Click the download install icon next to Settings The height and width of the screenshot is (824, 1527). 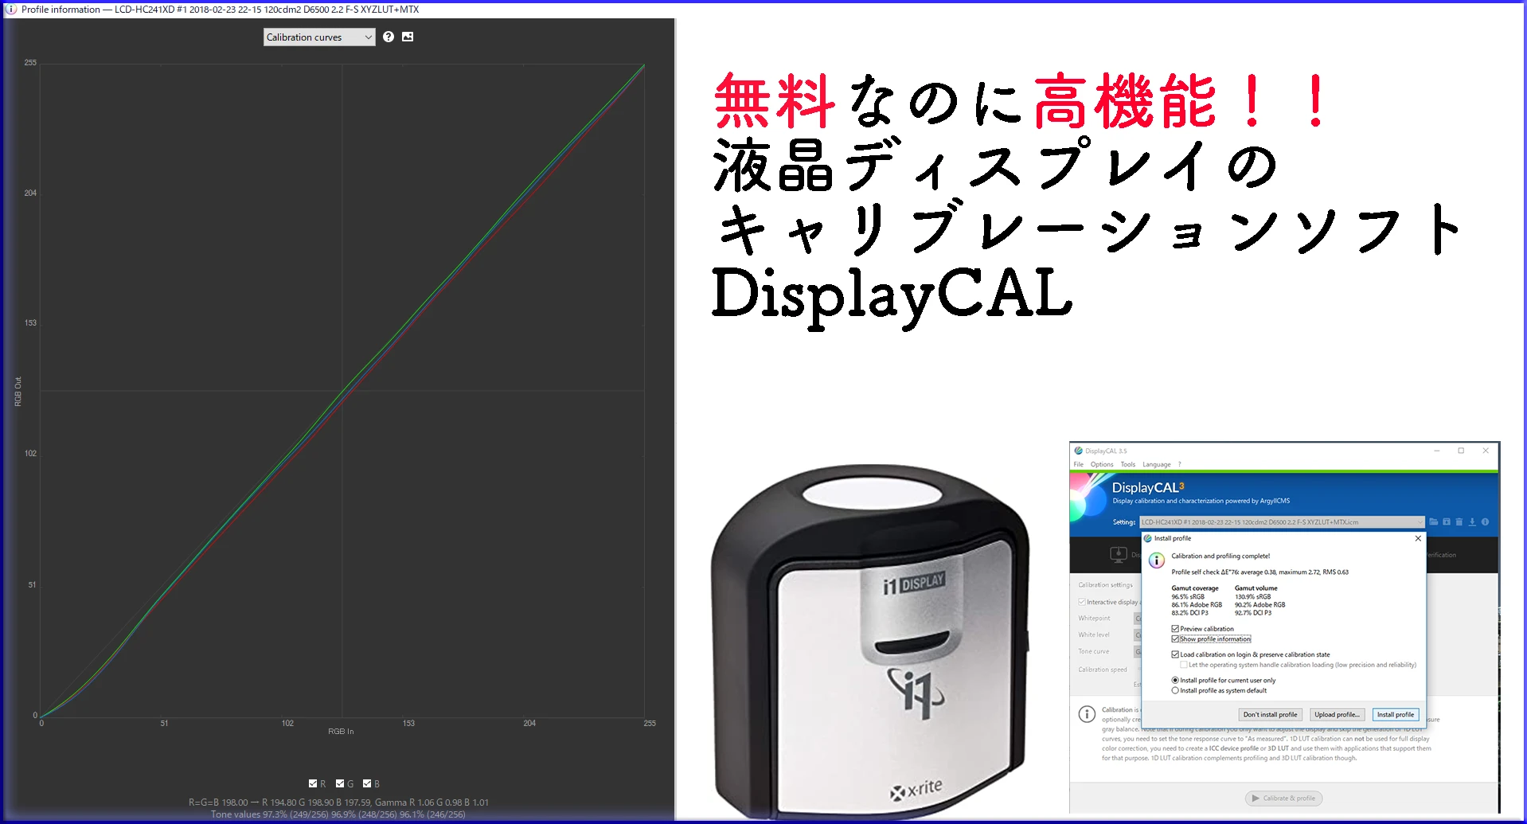[x=1472, y=522]
